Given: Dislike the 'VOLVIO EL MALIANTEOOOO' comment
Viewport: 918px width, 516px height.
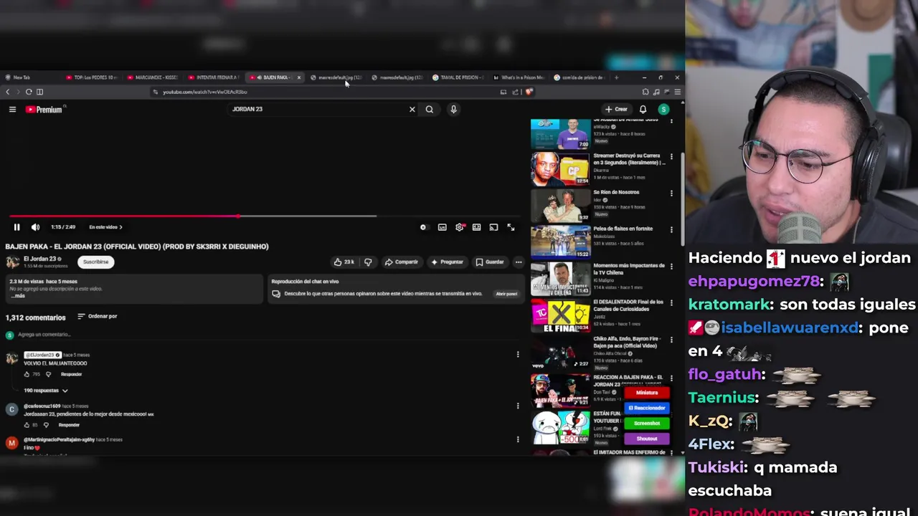Looking at the screenshot, I should tap(49, 374).
